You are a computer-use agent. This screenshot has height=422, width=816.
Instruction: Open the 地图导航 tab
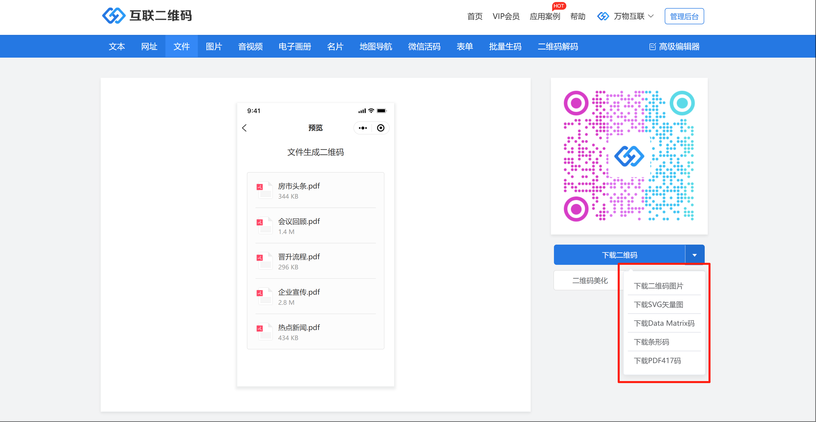point(376,46)
